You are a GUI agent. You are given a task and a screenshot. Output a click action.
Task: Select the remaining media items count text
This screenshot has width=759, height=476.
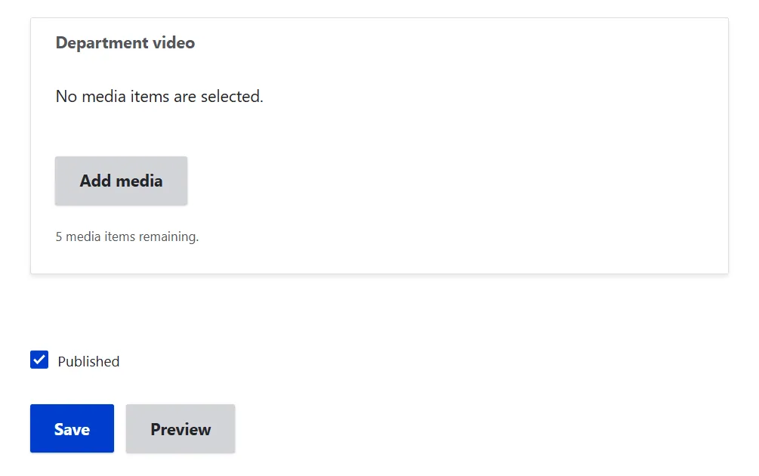click(128, 236)
